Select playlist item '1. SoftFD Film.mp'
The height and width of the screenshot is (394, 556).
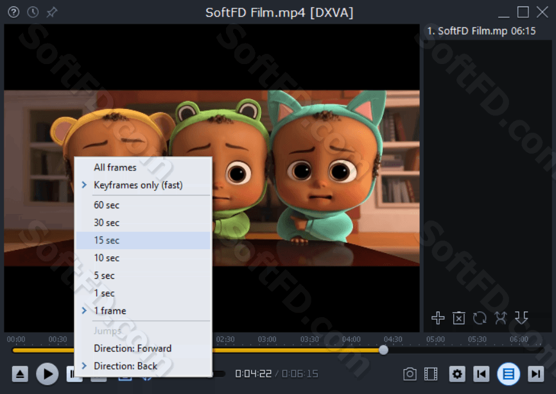click(481, 31)
